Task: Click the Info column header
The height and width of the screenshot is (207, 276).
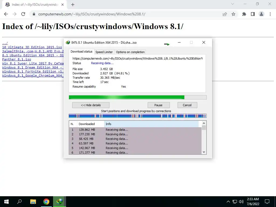Action: 151,124
